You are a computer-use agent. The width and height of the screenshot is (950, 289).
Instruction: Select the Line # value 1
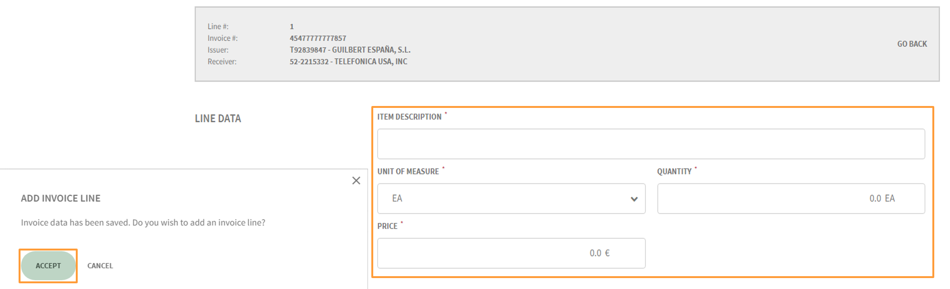click(291, 27)
